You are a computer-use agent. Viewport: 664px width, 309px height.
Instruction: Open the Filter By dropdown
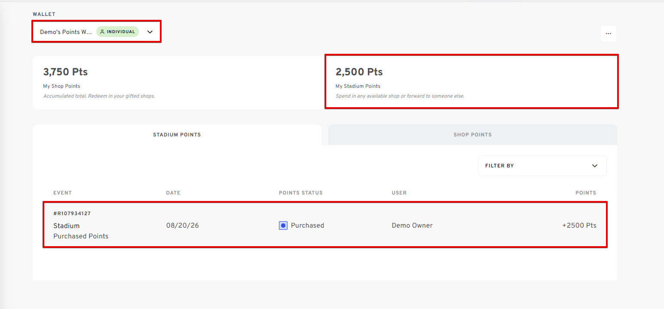click(x=542, y=166)
